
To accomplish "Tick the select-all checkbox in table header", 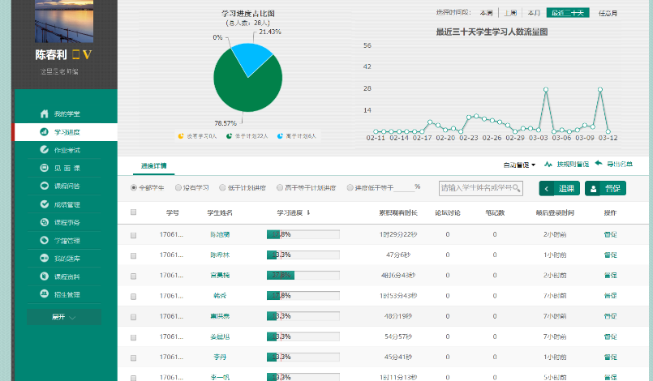I will click(x=134, y=212).
